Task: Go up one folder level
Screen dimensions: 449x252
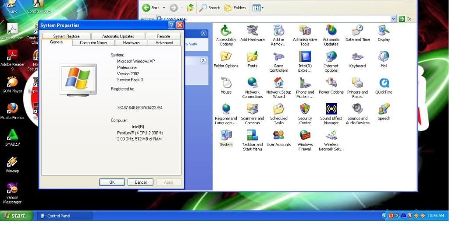Action: coord(190,8)
